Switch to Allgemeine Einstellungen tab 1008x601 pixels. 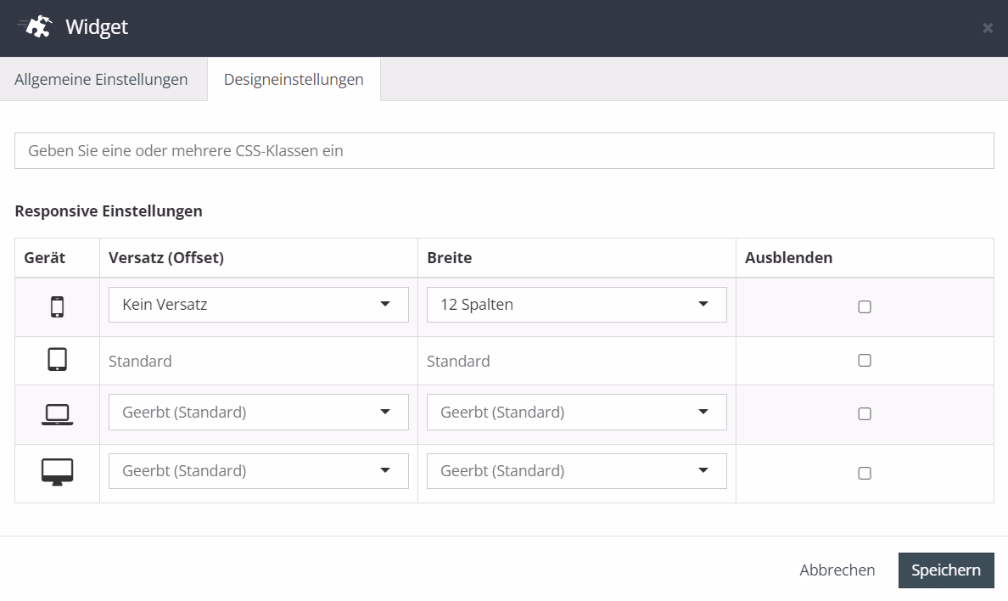pos(102,79)
